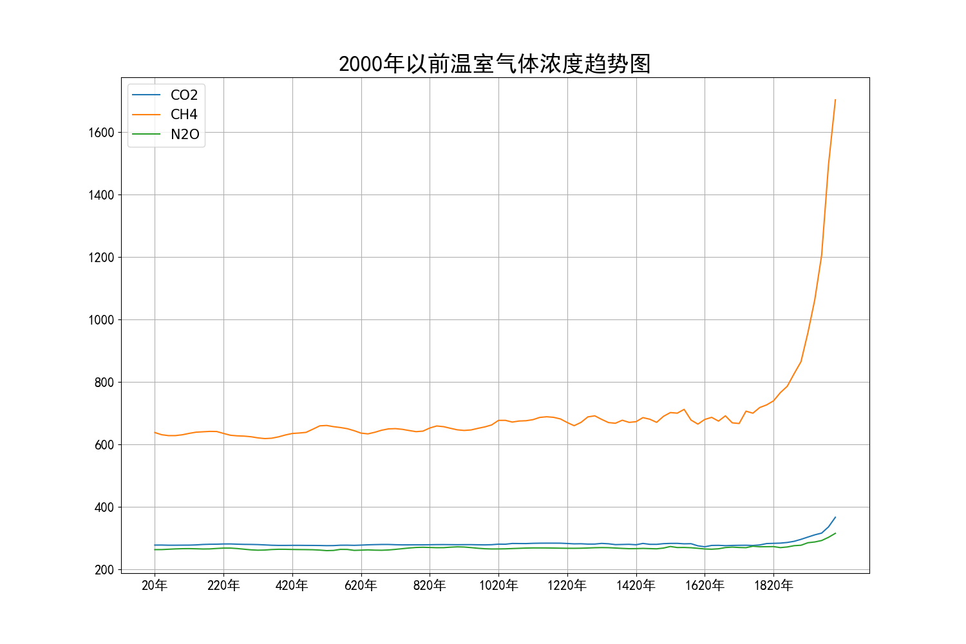
Task: Click the peak of the orange CH4 curve
Action: click(x=835, y=100)
